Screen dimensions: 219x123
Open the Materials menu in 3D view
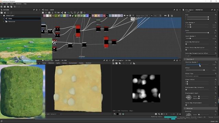[x=51, y=63]
